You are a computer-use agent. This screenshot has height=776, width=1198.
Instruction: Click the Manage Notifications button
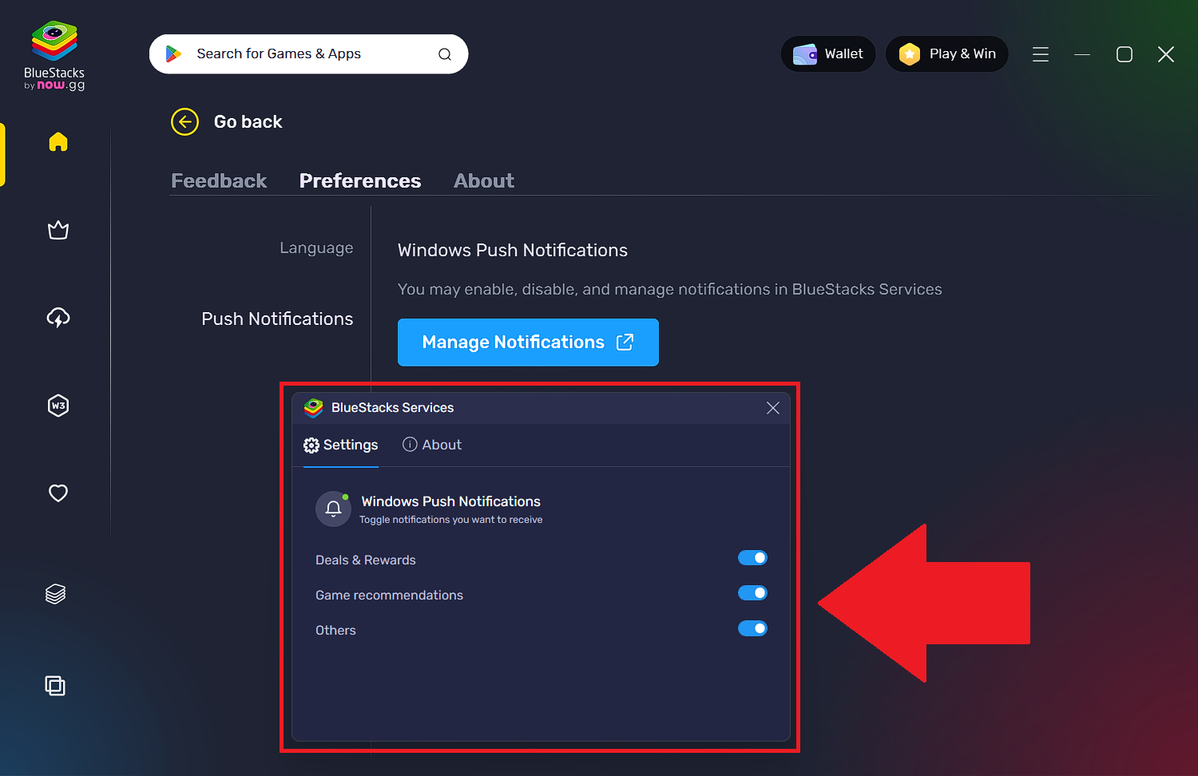click(527, 342)
